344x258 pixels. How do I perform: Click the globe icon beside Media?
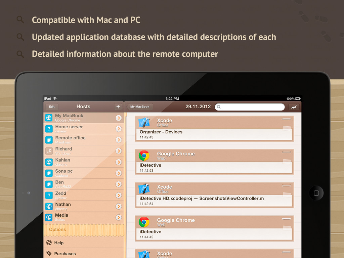[x=49, y=217]
